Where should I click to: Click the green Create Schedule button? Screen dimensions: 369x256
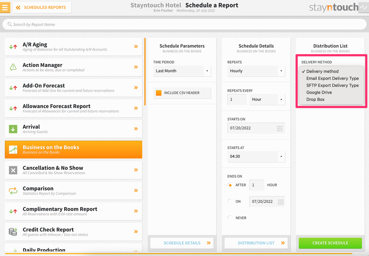(x=330, y=243)
